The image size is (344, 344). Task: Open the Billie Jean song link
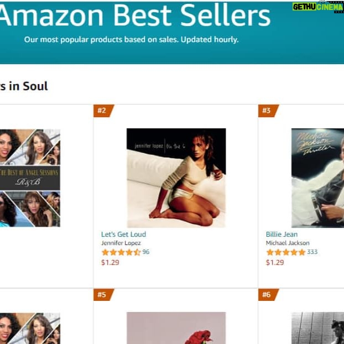(x=282, y=234)
